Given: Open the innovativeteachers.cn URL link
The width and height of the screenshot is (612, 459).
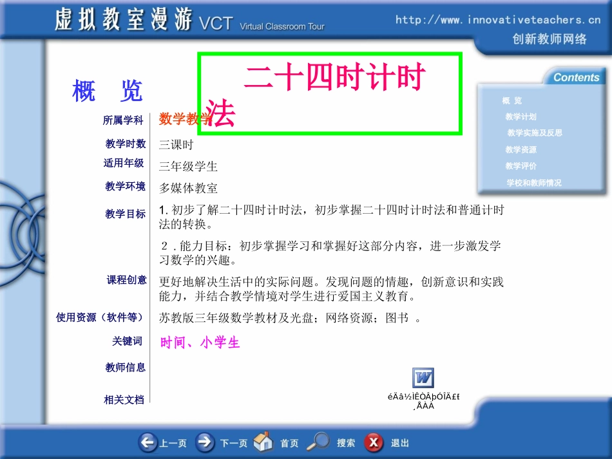Looking at the screenshot, I should [497, 19].
